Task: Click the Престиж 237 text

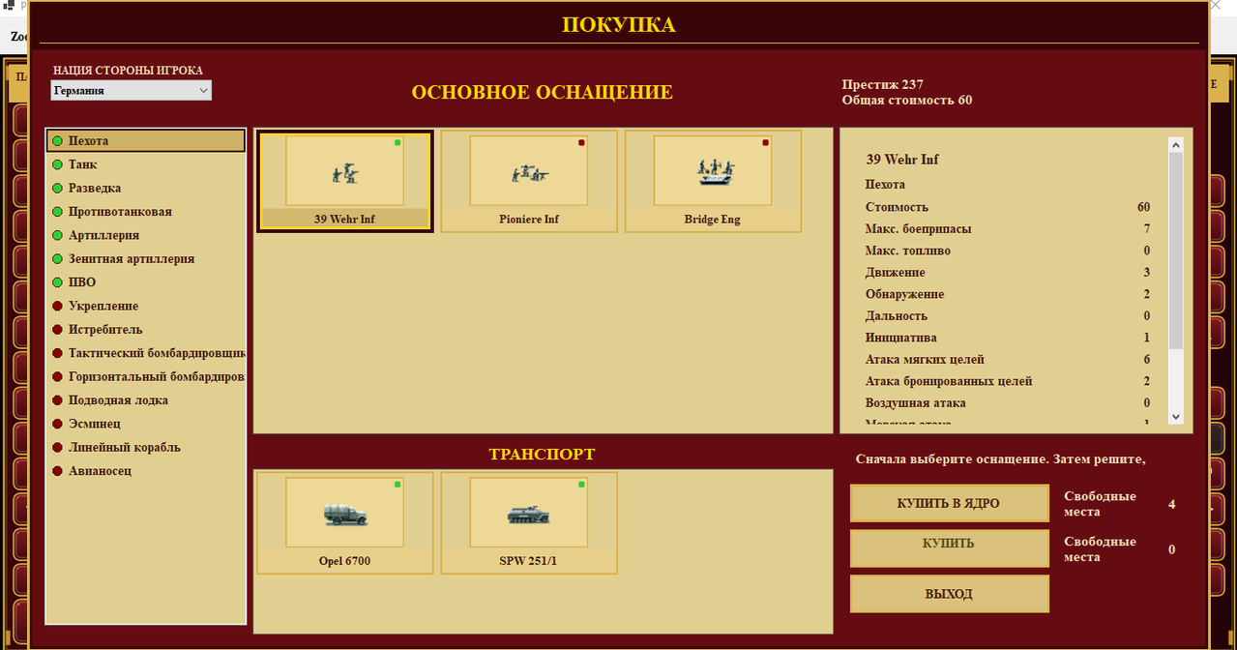Action: point(882,84)
